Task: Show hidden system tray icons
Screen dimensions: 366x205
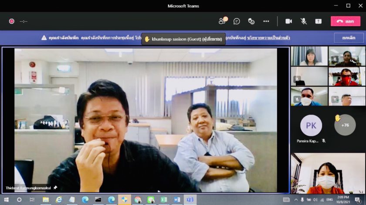Action: [296, 200]
